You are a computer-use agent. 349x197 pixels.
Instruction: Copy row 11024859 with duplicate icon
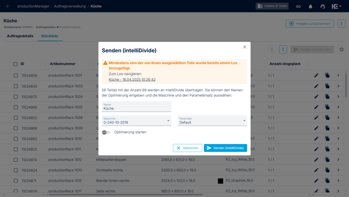[327, 75]
